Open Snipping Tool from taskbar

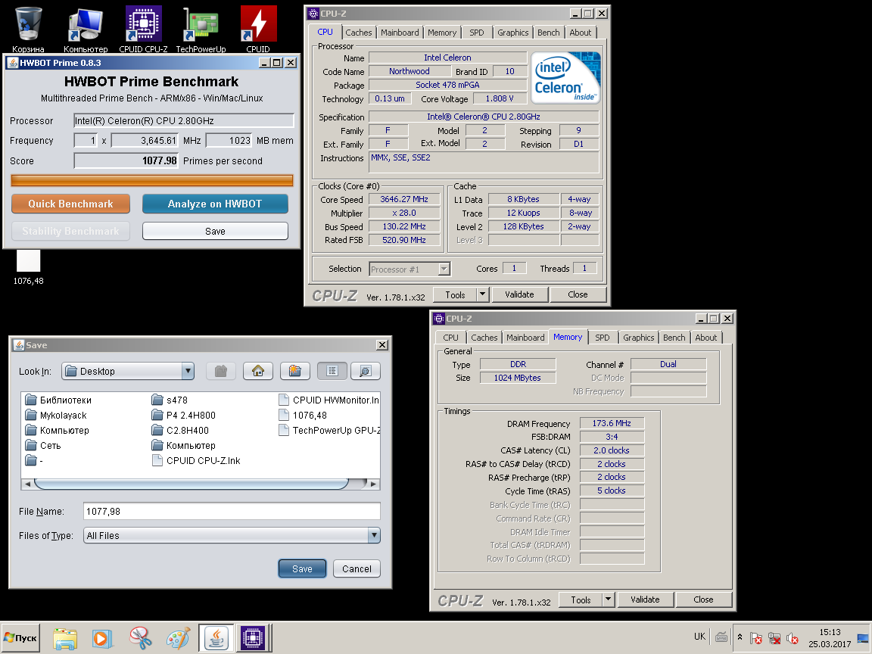click(x=141, y=638)
